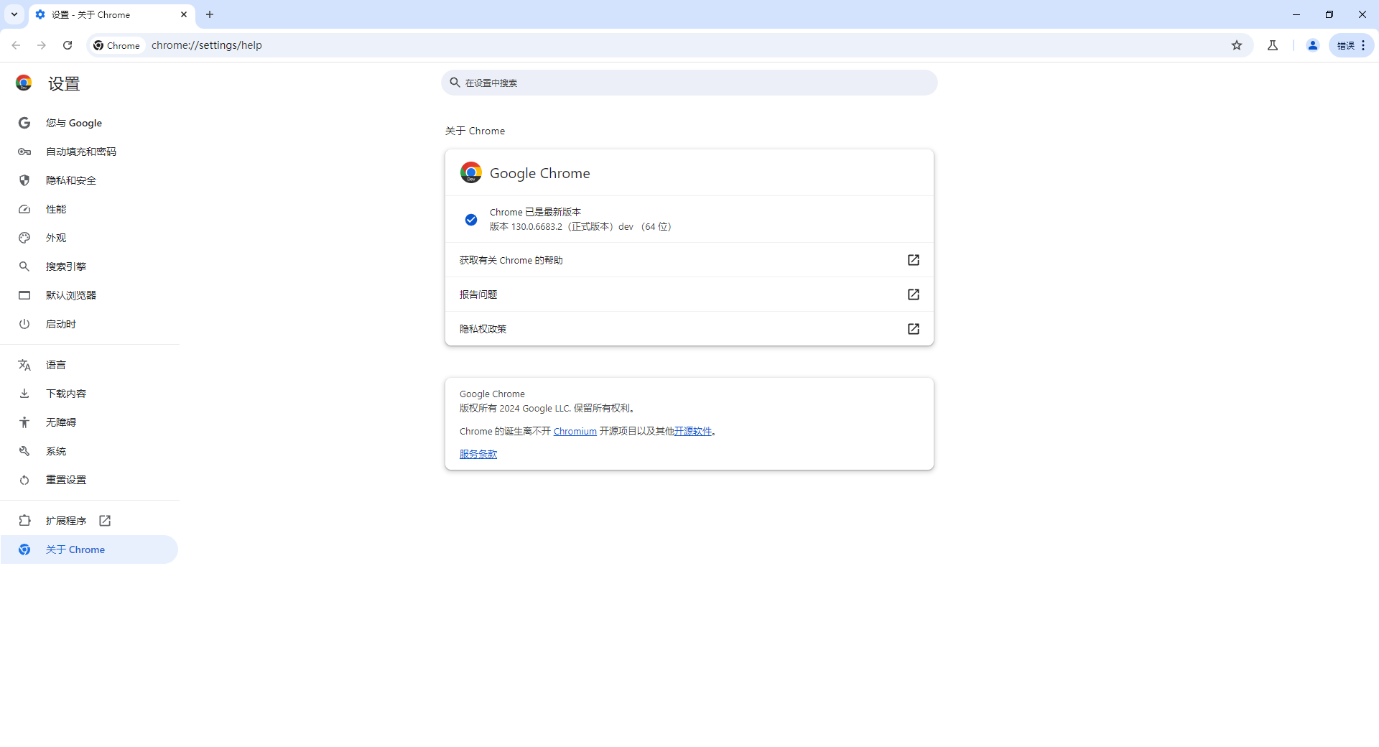1379x747 pixels.
Task: Click the Chrome logo next to 设置
Action: [x=24, y=83]
